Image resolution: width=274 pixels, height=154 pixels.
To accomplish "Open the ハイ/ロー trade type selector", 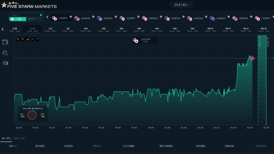I will pyautogui.click(x=182, y=5).
